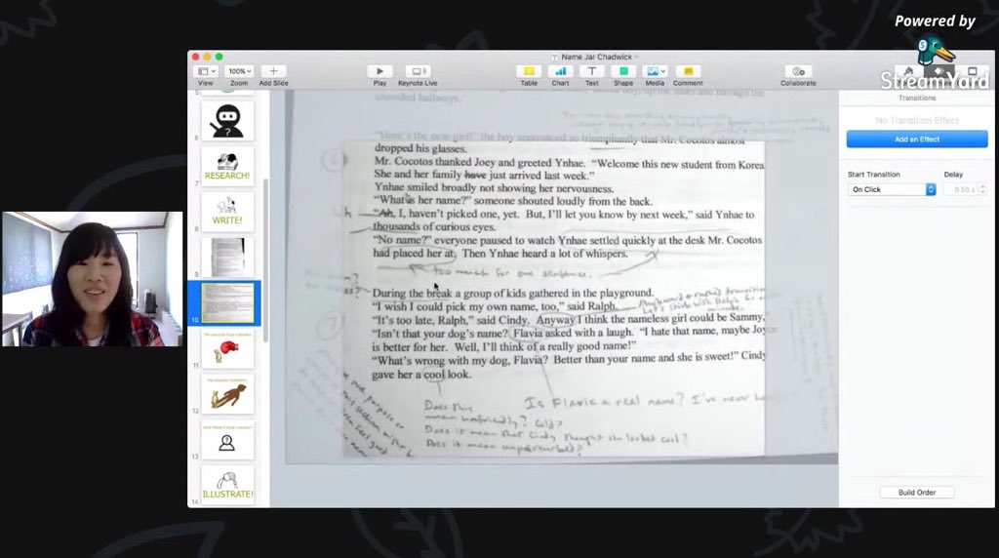Image resolution: width=999 pixels, height=558 pixels.
Task: Click the Add an Effect button
Action: point(917,139)
